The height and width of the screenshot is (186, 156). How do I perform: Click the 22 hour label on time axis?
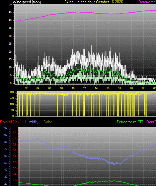click(x=143, y=88)
